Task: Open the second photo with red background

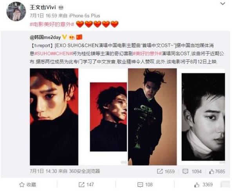Action: 108,117
